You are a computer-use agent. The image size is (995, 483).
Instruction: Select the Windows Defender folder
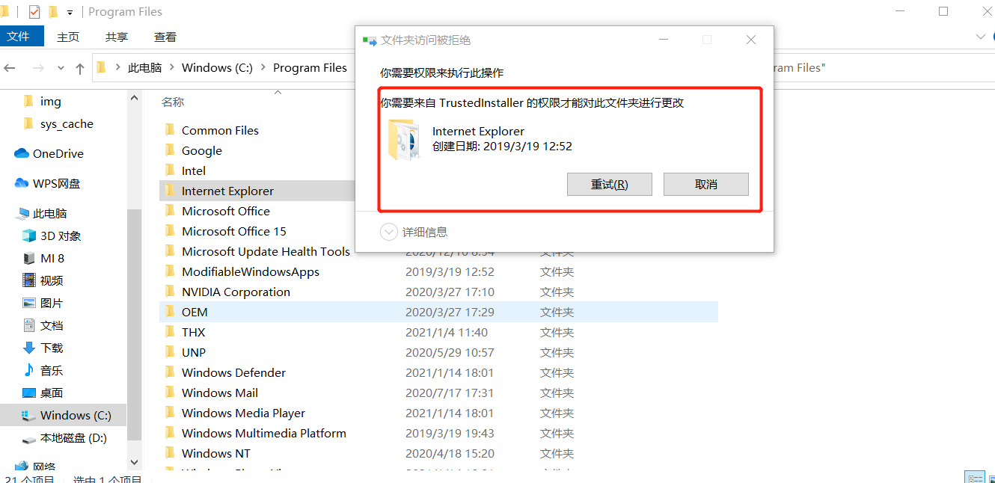pos(233,372)
